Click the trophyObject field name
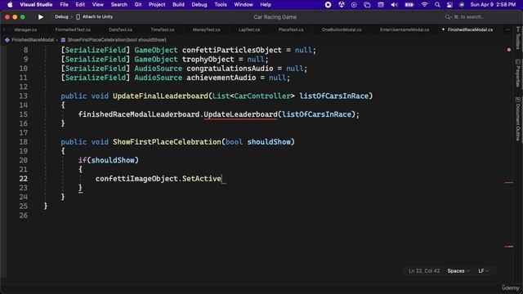This screenshot has height=294, width=523. click(x=208, y=60)
